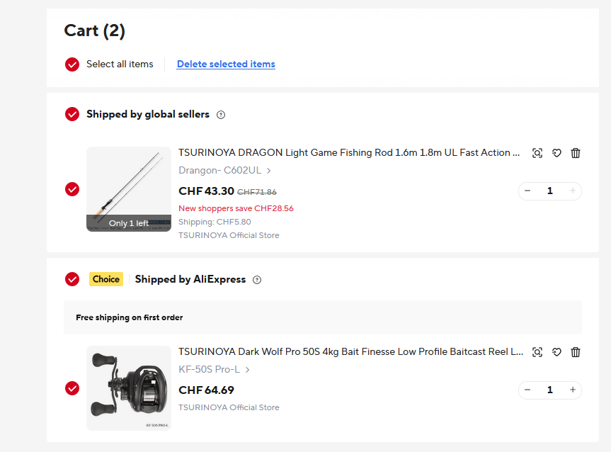Click find-similar icon for the fishing rod
Image resolution: width=611 pixels, height=452 pixels.
[x=537, y=153]
